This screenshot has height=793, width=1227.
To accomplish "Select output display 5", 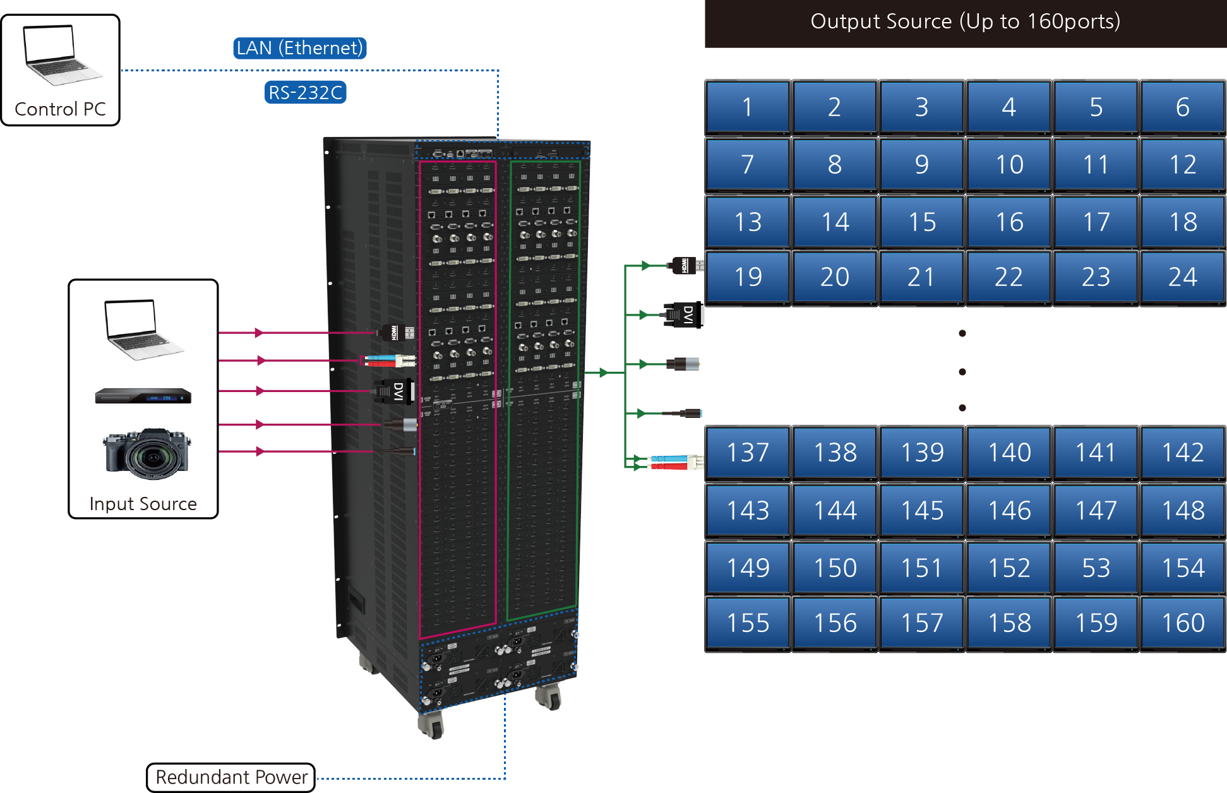I will pos(1096,107).
